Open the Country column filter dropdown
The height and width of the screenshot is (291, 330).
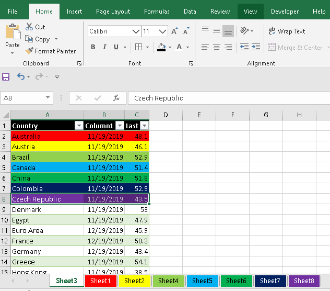[79, 126]
